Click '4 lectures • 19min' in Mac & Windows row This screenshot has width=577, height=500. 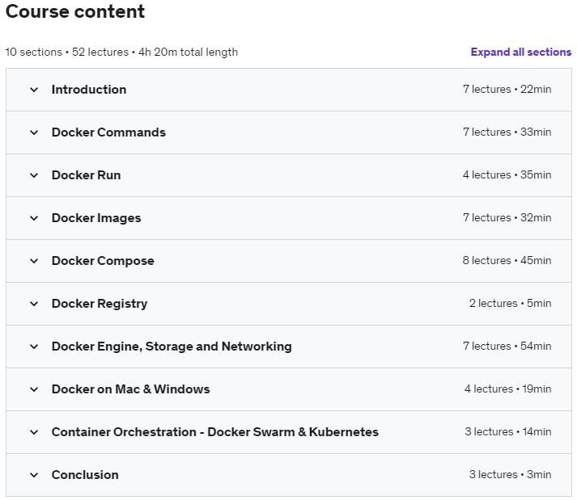tap(508, 389)
